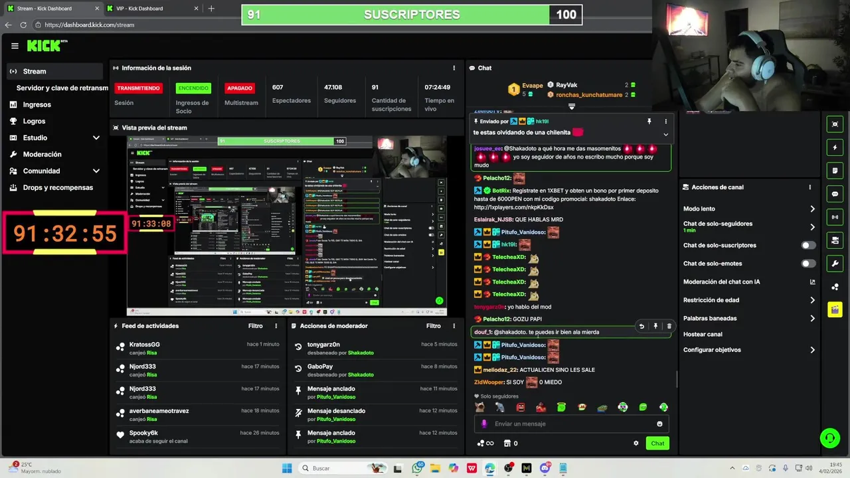The height and width of the screenshot is (478, 850).
Task: Open the Stream sidebar section
Action: [x=54, y=71]
